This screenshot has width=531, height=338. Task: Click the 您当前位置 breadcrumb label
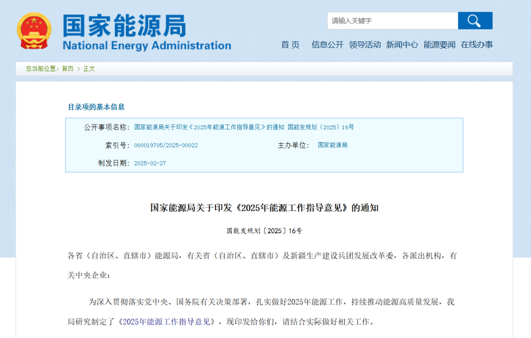42,69
